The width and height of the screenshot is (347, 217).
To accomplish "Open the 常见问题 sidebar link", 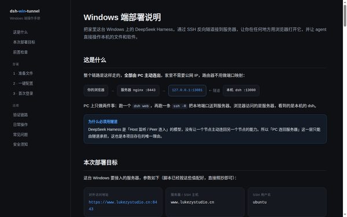I will 20,135.
